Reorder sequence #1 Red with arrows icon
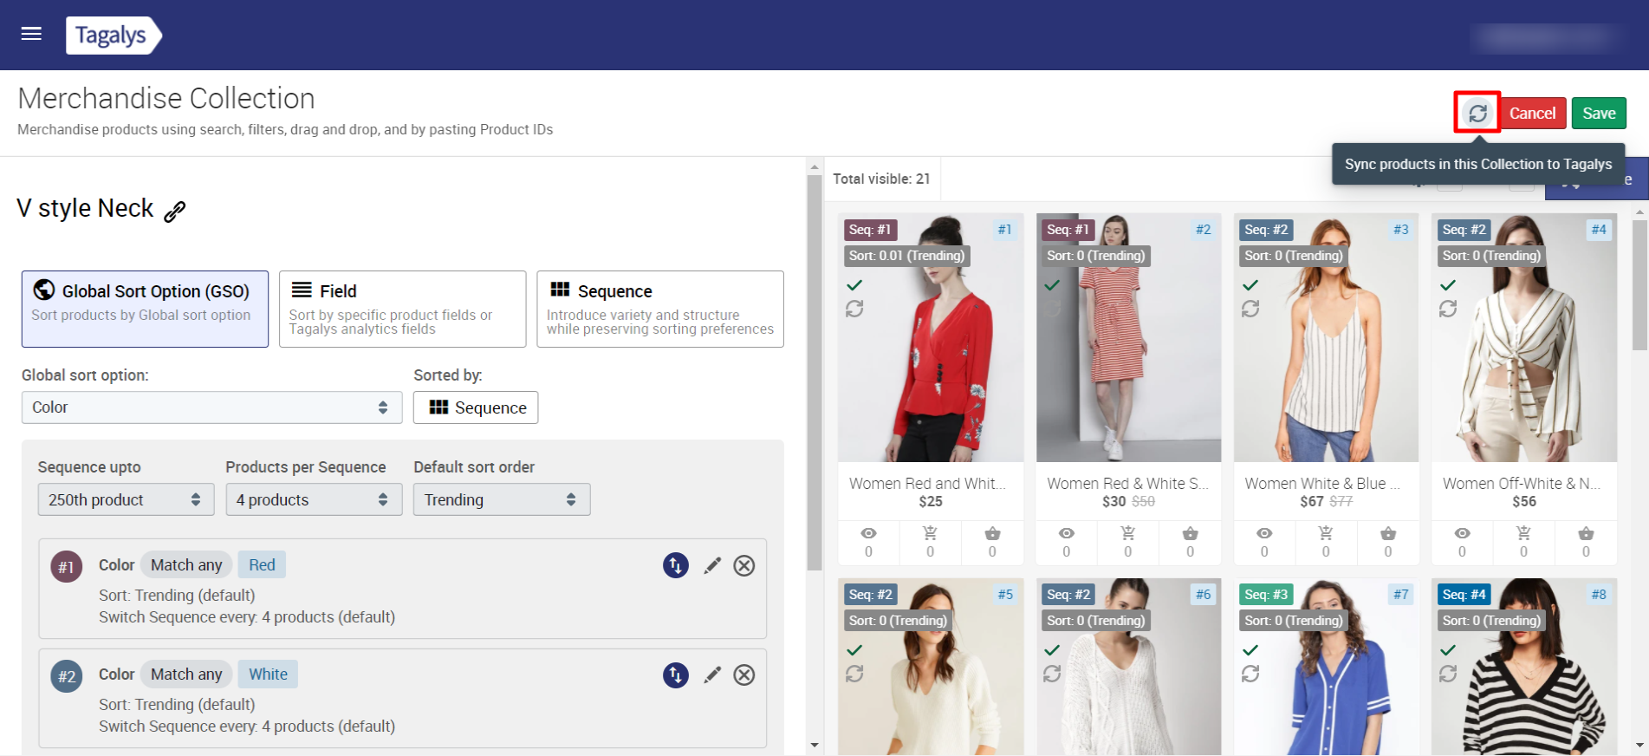 click(x=676, y=565)
